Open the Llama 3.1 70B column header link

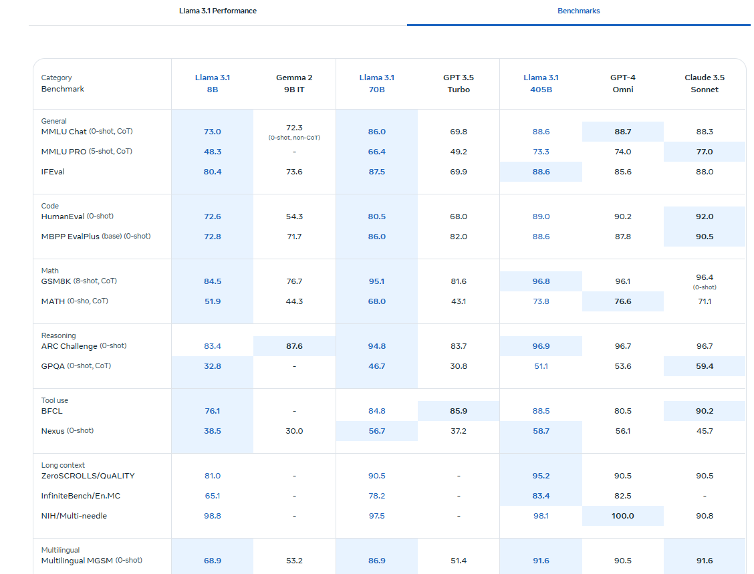coord(376,83)
